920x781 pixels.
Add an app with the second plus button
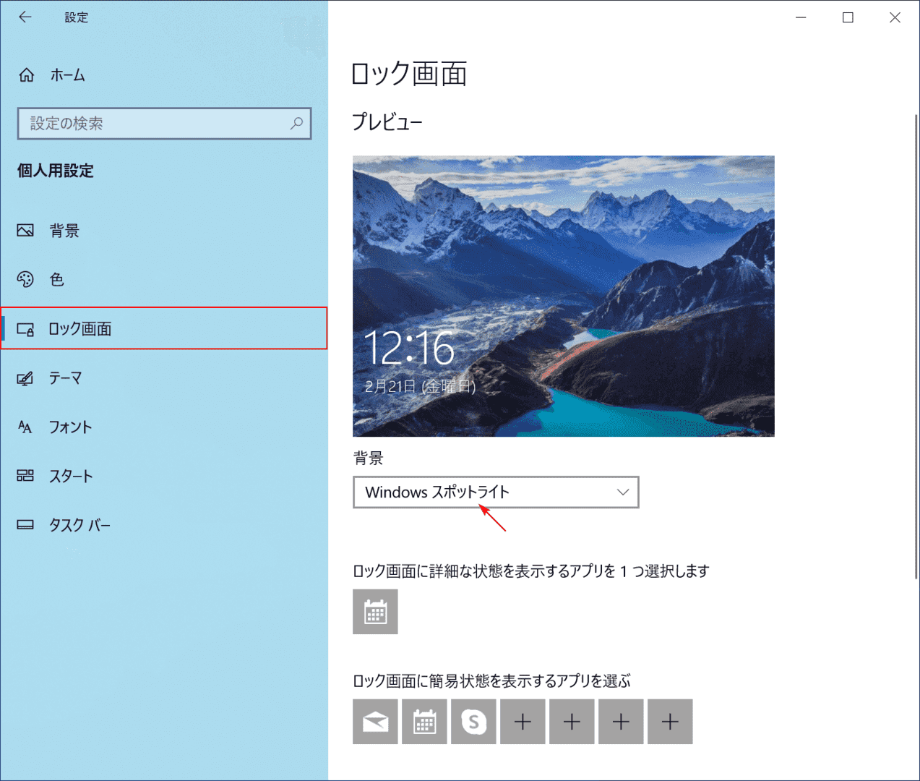(572, 722)
